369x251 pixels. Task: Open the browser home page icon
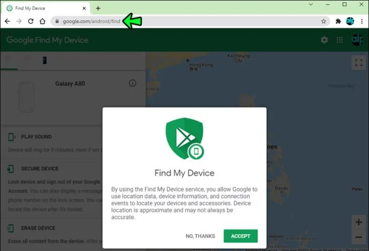tap(42, 21)
